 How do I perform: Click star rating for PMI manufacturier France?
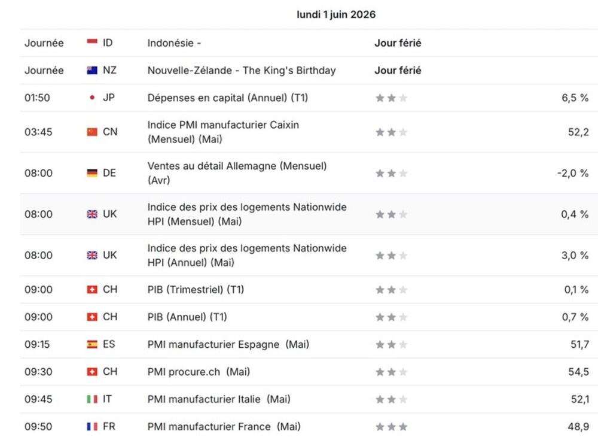click(391, 426)
